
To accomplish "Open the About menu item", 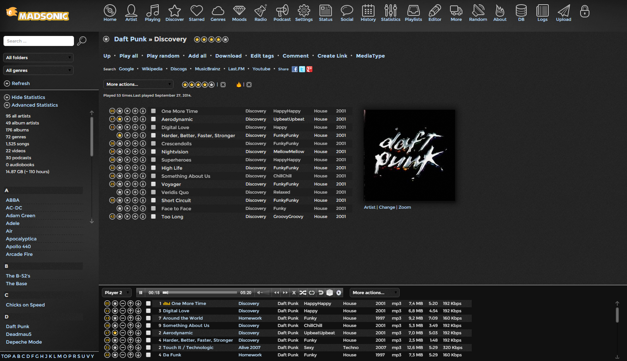I will click(500, 13).
